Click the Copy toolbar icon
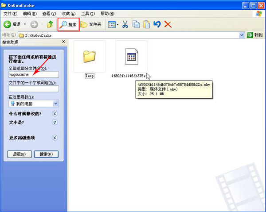 [x=136, y=24]
